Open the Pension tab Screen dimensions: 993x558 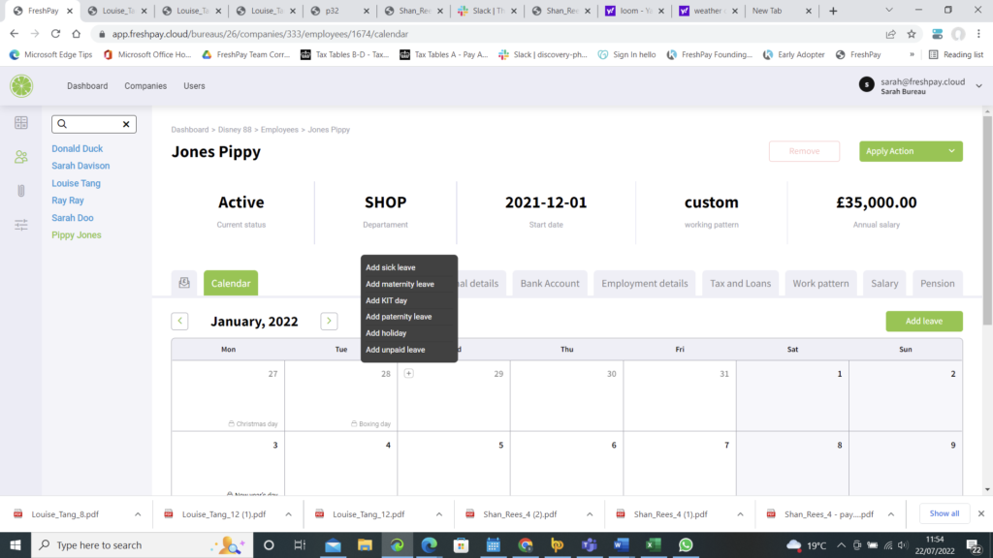point(938,283)
